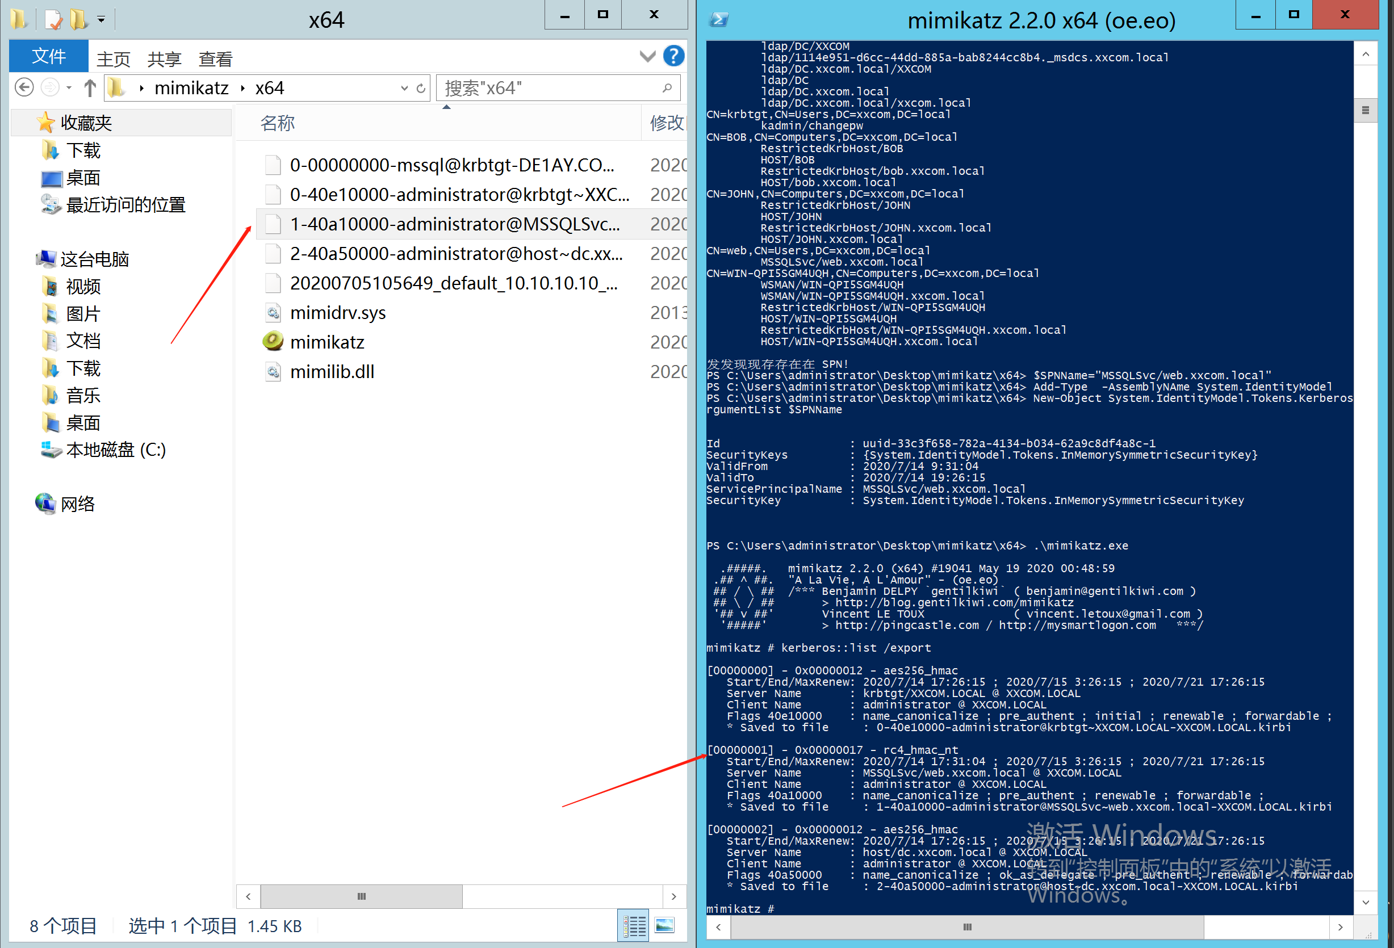
Task: Click the Explorer horizontal scrollbar thumb
Action: point(361,896)
